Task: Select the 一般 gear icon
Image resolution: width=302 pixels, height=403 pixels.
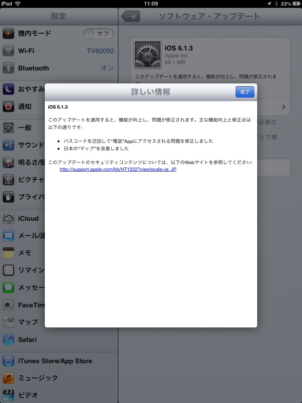Action: pyautogui.click(x=9, y=128)
